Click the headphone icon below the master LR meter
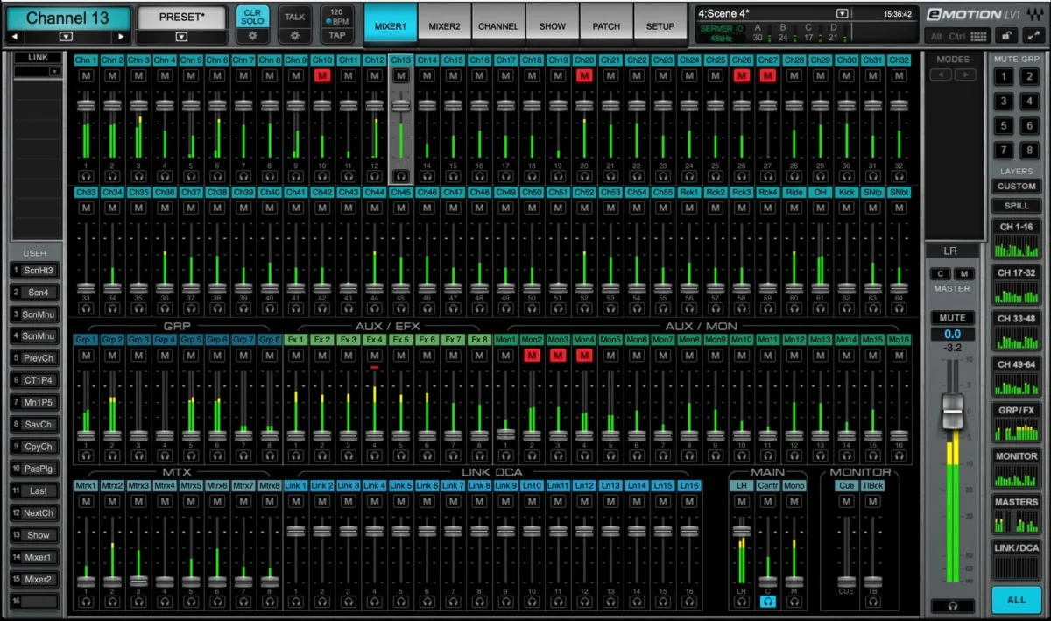Viewport: 1051px width, 621px height. (952, 606)
